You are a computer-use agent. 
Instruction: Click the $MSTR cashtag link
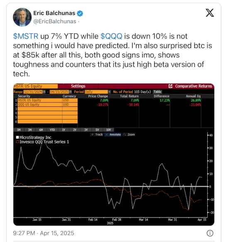26,36
